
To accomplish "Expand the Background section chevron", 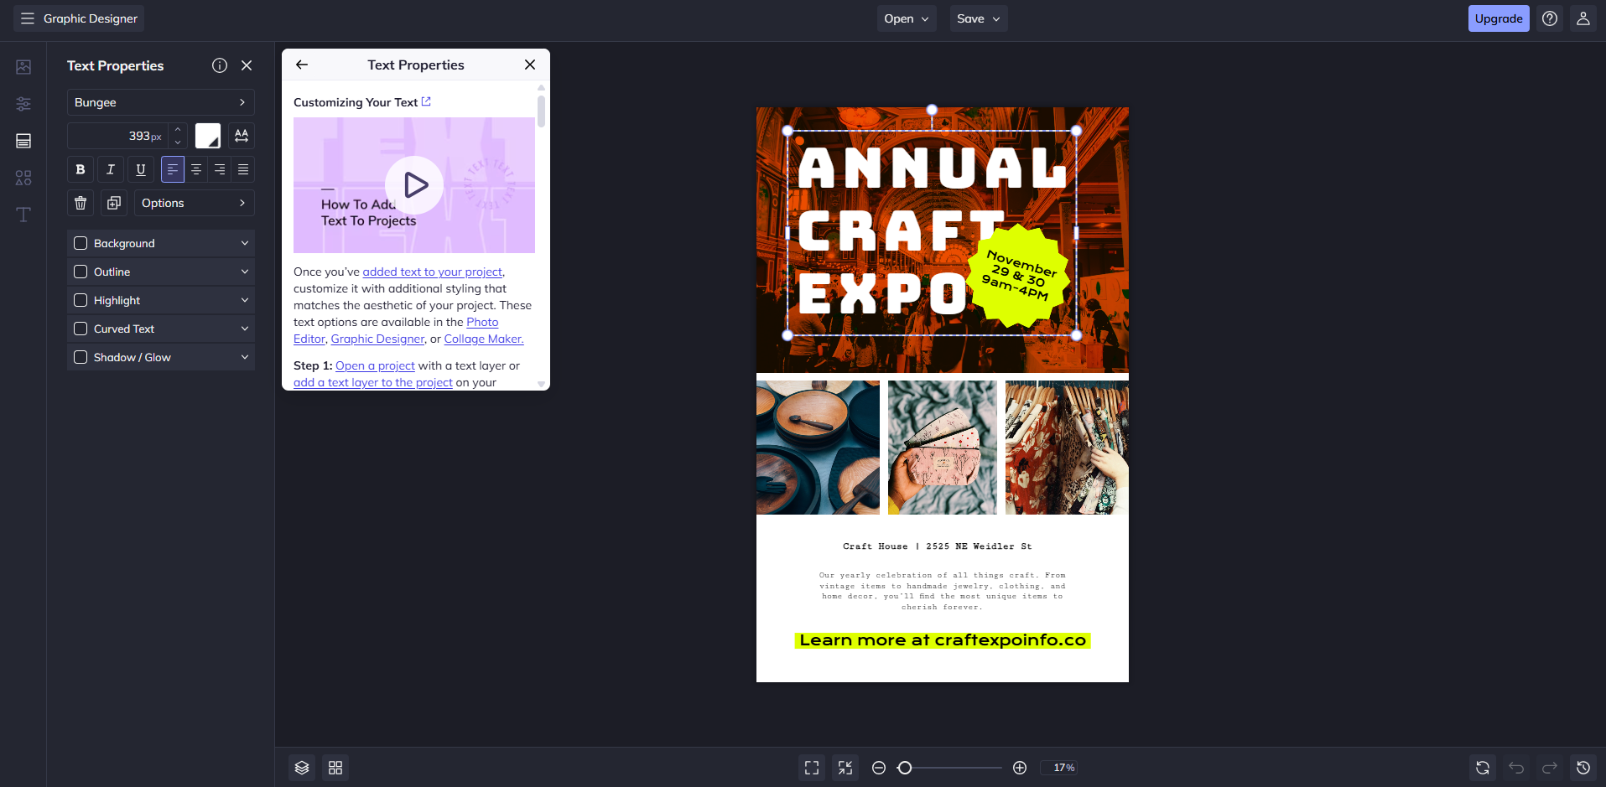I will tap(245, 243).
